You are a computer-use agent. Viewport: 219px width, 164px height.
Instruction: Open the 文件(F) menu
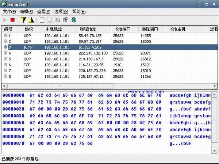(9, 12)
